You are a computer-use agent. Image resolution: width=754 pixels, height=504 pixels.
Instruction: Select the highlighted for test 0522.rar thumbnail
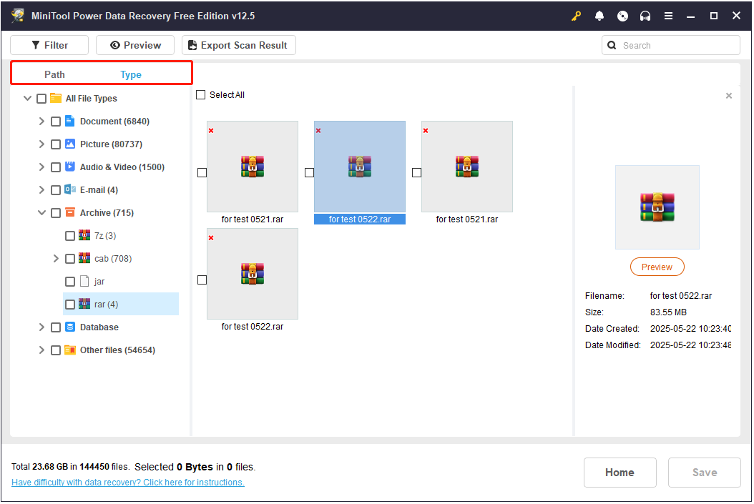click(x=360, y=167)
